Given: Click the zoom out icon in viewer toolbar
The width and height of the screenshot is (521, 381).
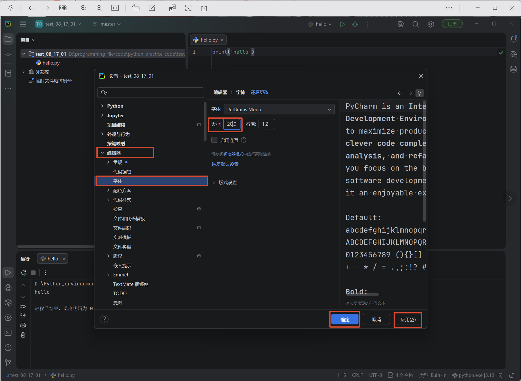Looking at the screenshot, I should coord(99,8).
